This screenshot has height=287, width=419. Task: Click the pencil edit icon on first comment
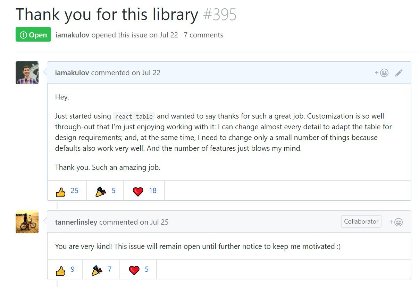pyautogui.click(x=399, y=73)
